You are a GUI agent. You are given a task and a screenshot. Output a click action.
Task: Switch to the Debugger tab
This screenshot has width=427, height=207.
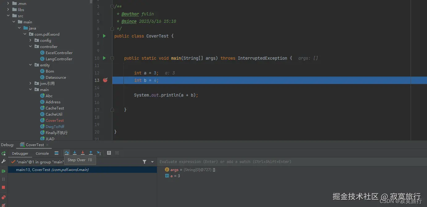coord(20,153)
